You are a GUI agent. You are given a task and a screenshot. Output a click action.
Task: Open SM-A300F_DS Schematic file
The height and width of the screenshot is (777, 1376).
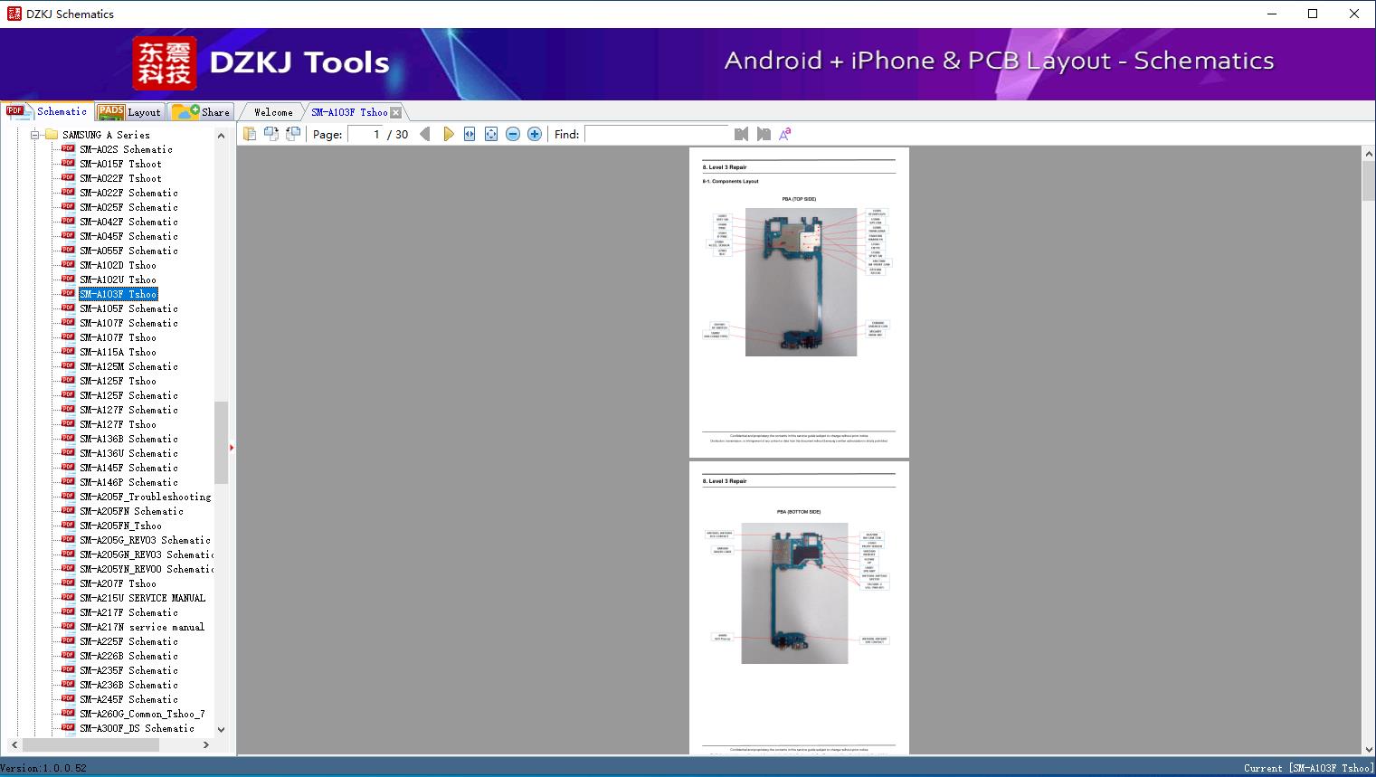click(x=137, y=728)
